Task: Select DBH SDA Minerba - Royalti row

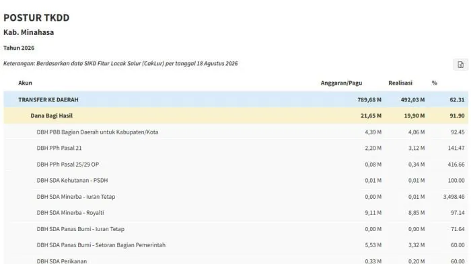Action: click(235, 213)
